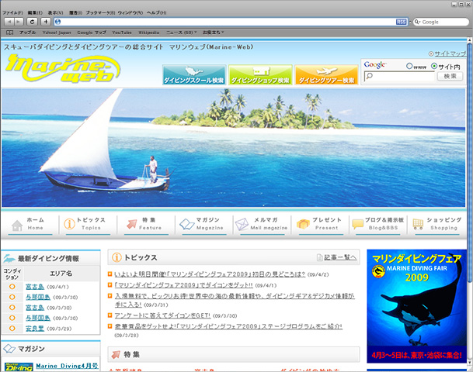Open the YouTube bookmark
This screenshot has width=473, height=372.
click(122, 33)
